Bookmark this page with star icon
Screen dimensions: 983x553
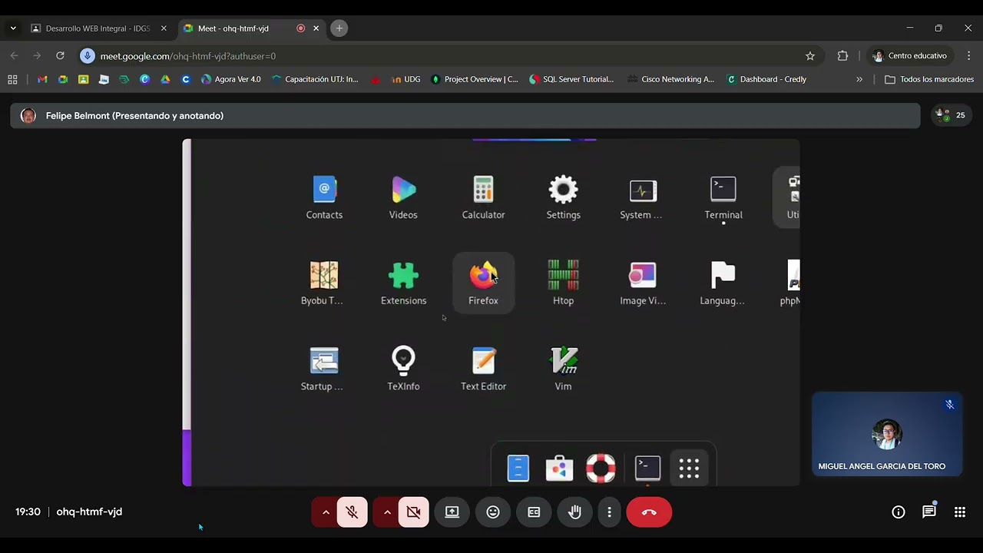(x=809, y=56)
